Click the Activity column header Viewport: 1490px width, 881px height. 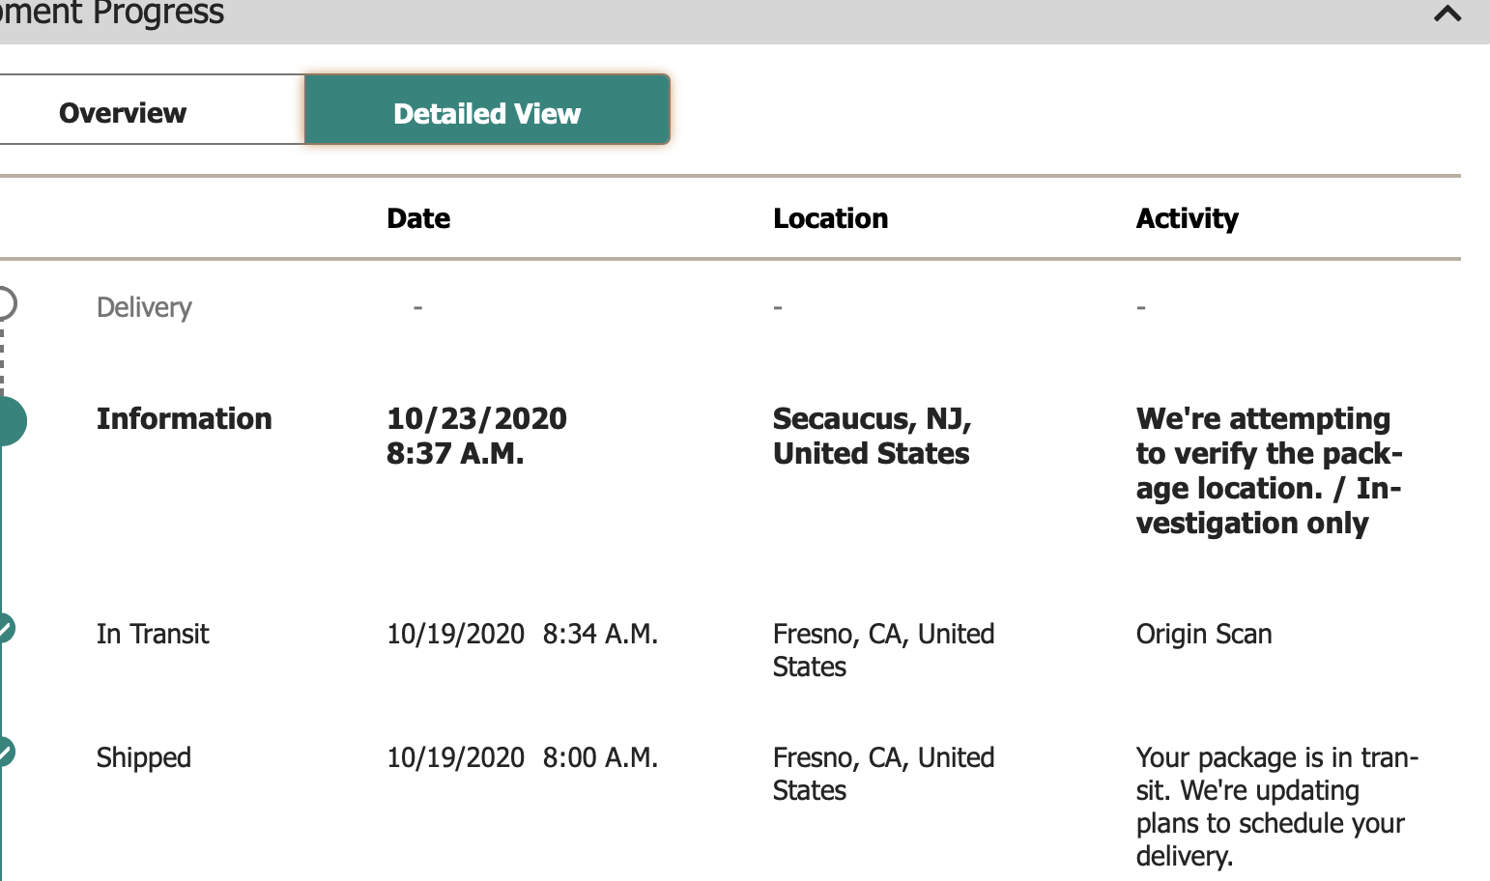1187,218
